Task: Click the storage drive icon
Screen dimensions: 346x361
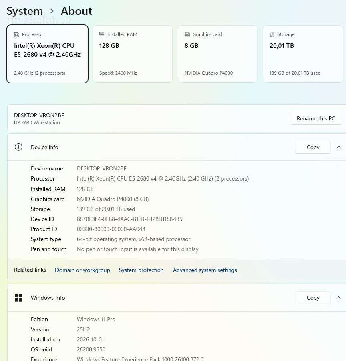Action: tap(272, 34)
